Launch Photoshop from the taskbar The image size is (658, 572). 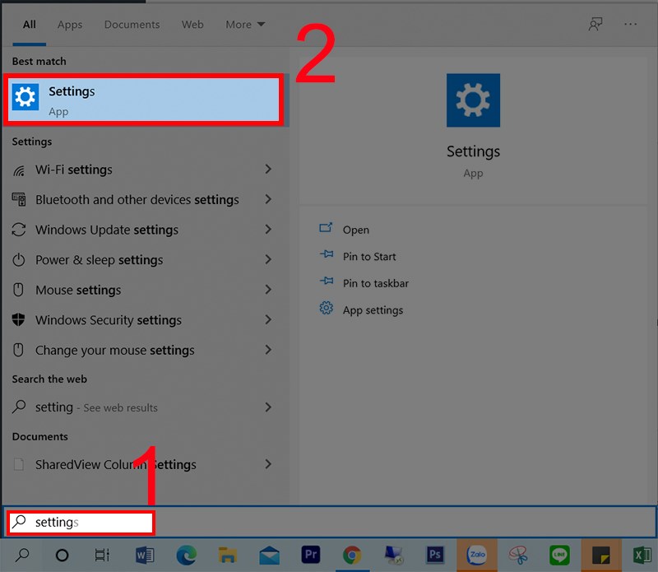pyautogui.click(x=435, y=555)
